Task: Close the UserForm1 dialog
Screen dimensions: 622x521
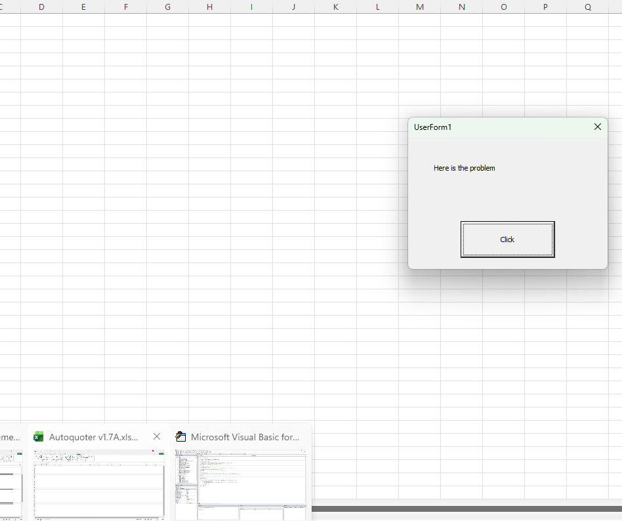Action: click(597, 127)
